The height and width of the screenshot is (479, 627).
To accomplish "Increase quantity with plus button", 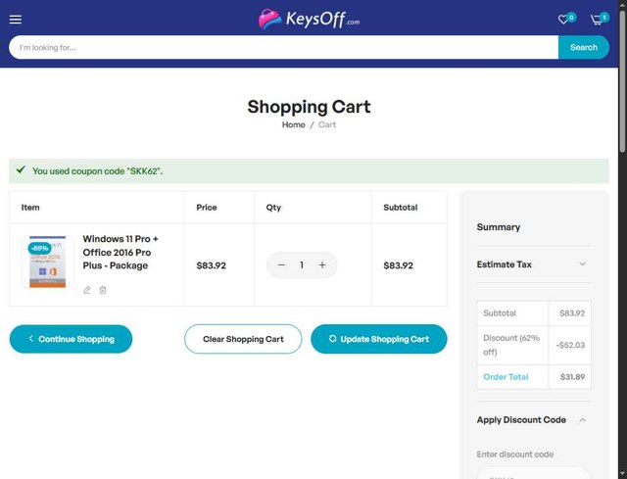I will point(322,264).
